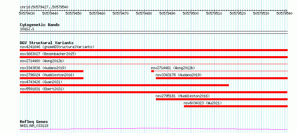Image resolution: width=297 pixels, height=133 pixels.
Task: Select ruler position 50579460
Action: (x=97, y=13)
